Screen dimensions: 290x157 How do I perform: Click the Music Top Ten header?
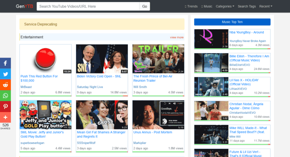point(232,22)
